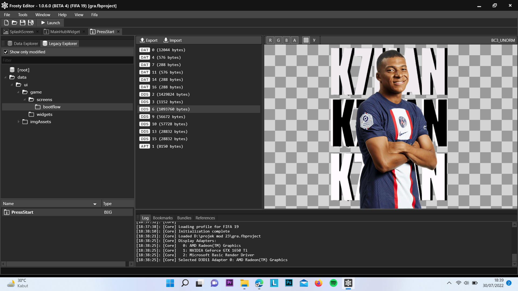Collapse the data folder

(5, 77)
